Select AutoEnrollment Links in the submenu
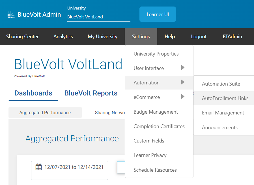Screen dimensions: 254x185 point(224,98)
